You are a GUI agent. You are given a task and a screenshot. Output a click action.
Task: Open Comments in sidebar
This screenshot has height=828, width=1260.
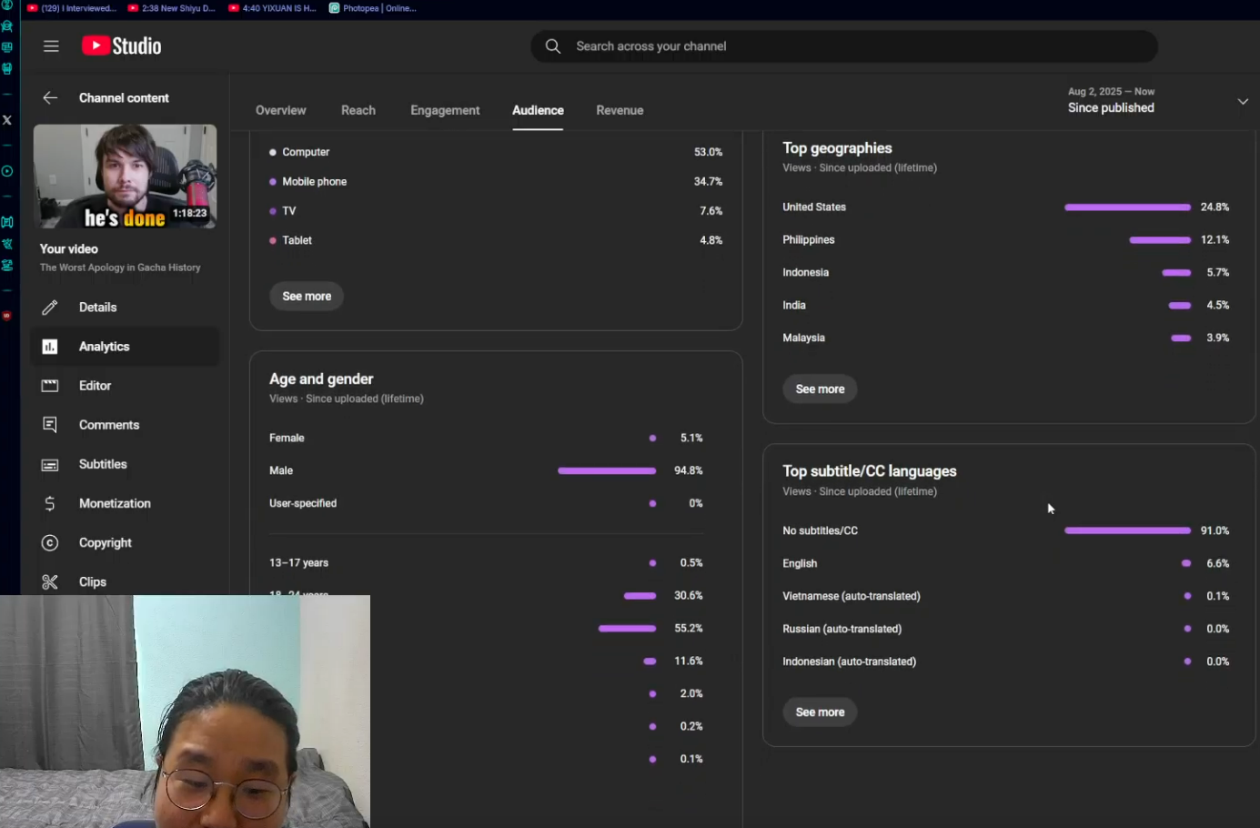coord(125,425)
